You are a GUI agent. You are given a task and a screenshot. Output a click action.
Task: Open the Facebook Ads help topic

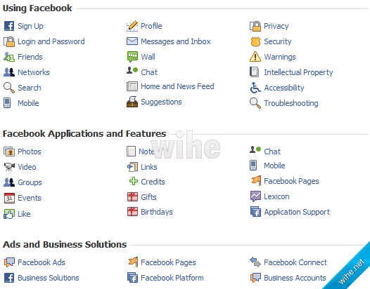point(42,262)
